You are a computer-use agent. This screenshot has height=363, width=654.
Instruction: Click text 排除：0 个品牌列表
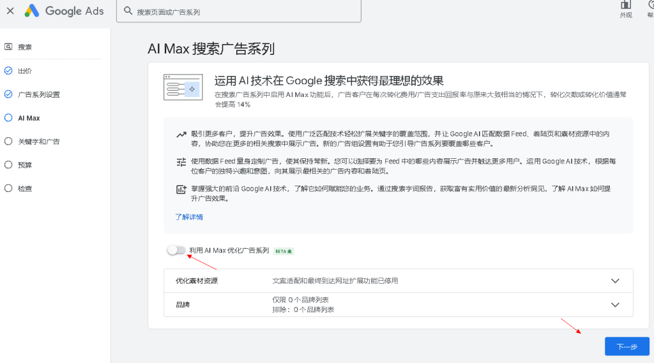tap(303, 309)
